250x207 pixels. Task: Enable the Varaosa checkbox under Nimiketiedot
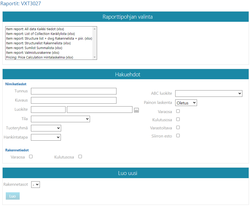pos(178,111)
